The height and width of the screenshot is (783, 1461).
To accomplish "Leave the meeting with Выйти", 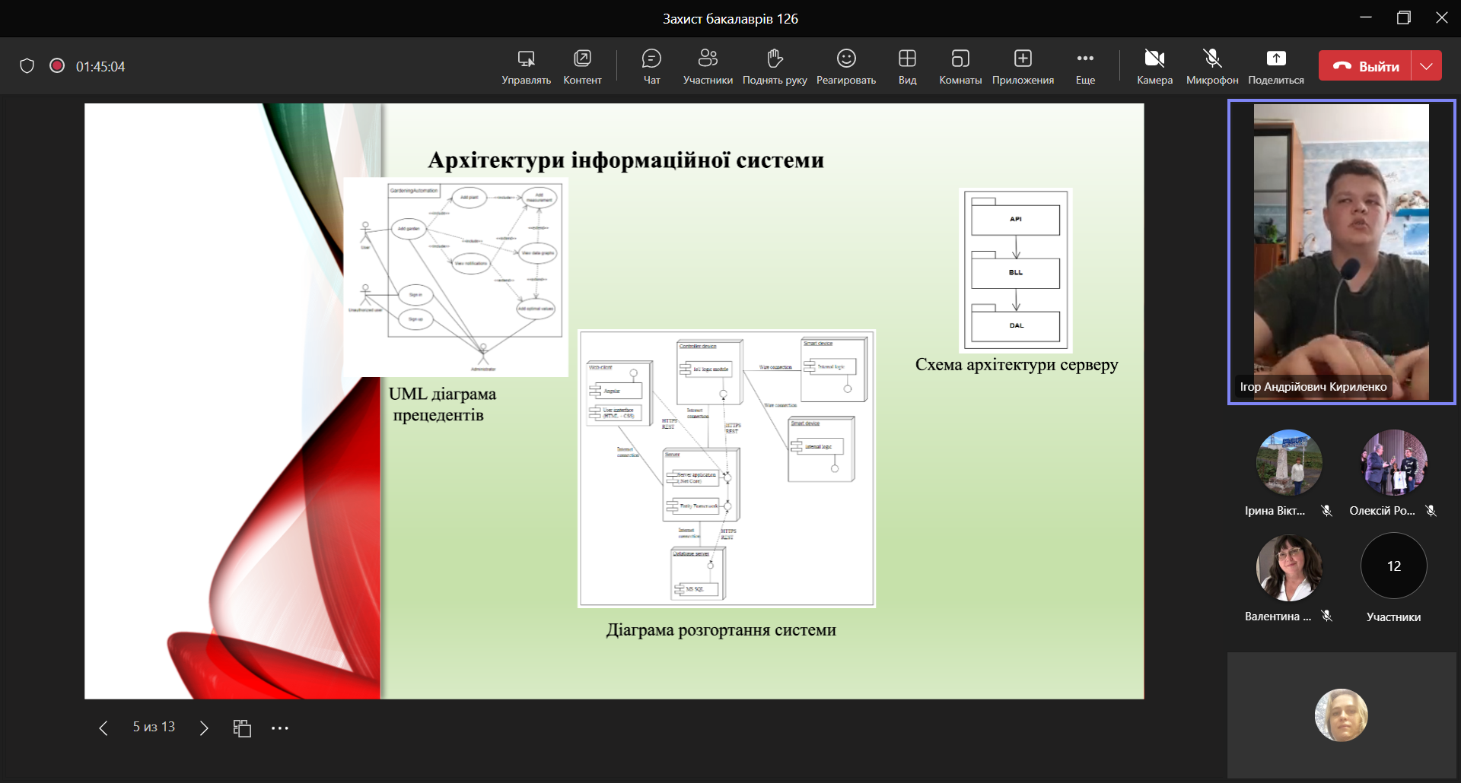I will click(x=1366, y=66).
